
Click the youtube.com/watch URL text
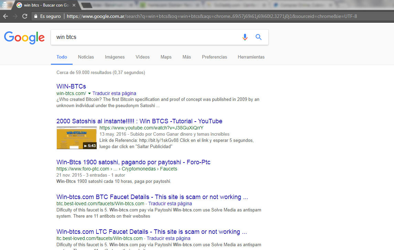[151, 128]
